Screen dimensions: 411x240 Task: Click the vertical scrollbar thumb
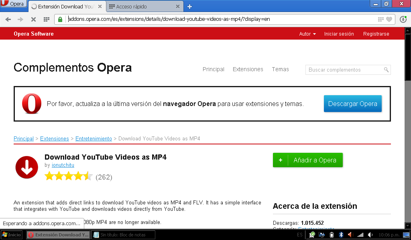(x=408, y=57)
